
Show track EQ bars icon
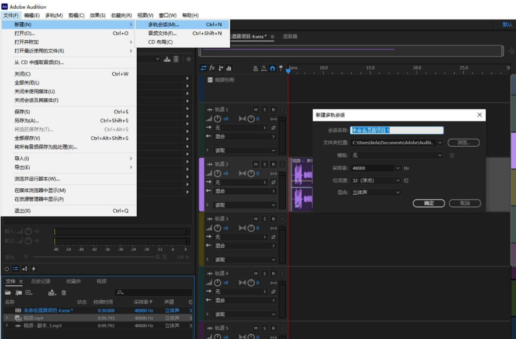click(x=228, y=68)
